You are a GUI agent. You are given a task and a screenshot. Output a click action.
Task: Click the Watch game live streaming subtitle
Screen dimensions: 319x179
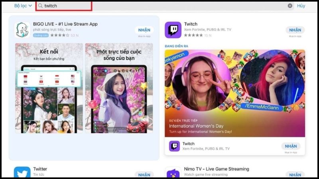coord(206,175)
